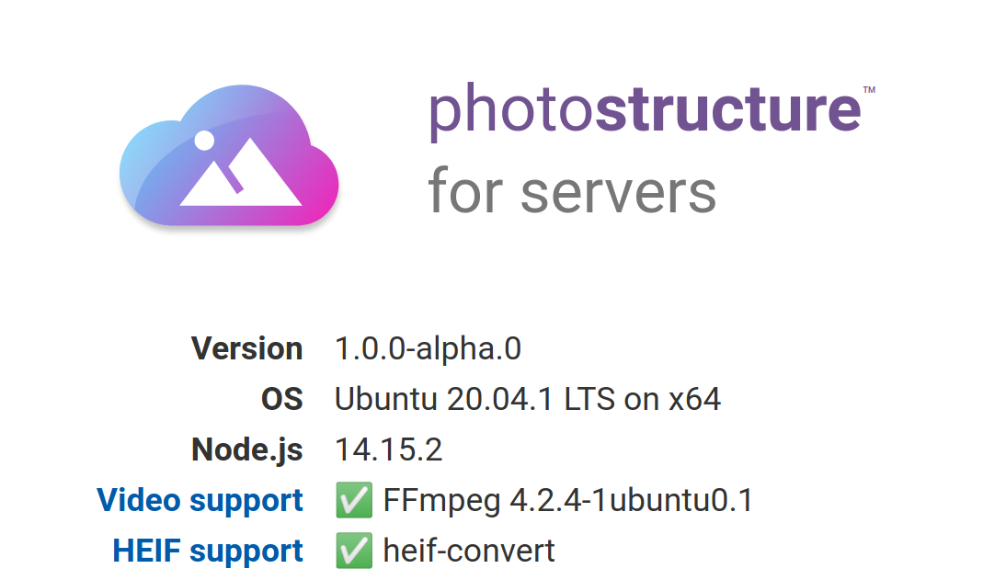The height and width of the screenshot is (580, 983).
Task: Click the PhotoStructure cloud logo icon
Action: (x=229, y=155)
